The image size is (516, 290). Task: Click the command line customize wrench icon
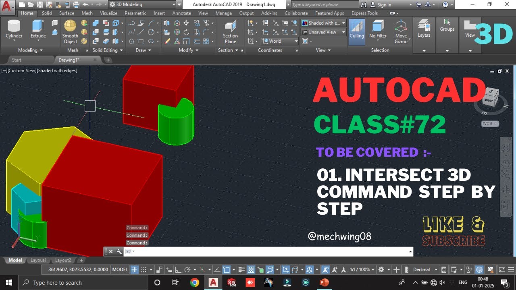point(119,251)
